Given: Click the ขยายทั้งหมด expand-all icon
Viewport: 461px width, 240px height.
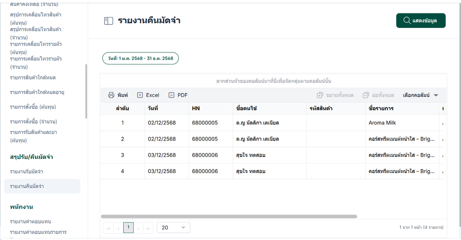Looking at the screenshot, I should (x=320, y=95).
